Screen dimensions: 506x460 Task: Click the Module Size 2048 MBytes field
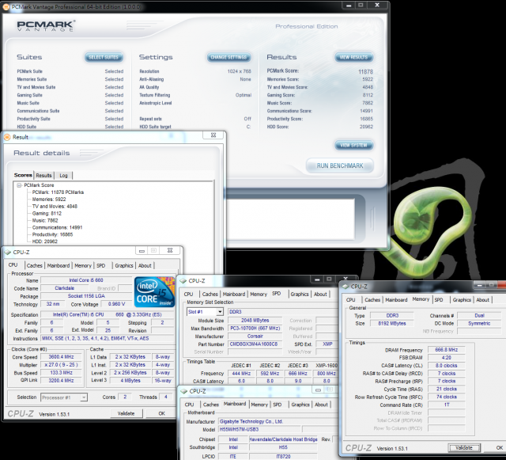click(x=255, y=321)
